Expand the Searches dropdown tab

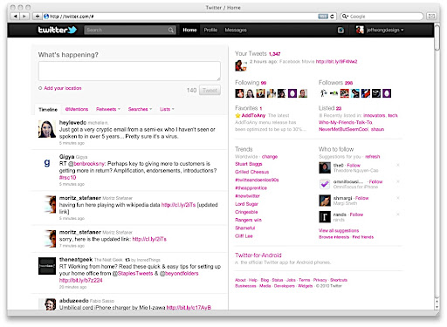coord(140,109)
